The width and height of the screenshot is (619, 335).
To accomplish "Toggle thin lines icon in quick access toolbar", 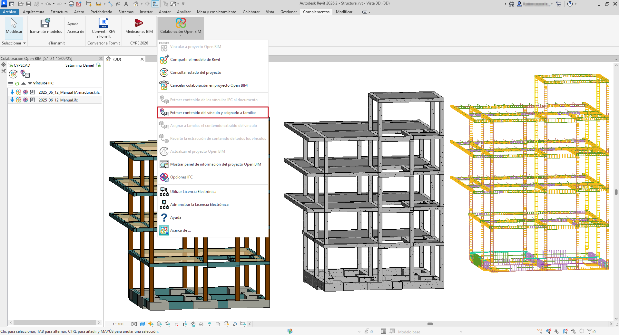I will pos(155,4).
